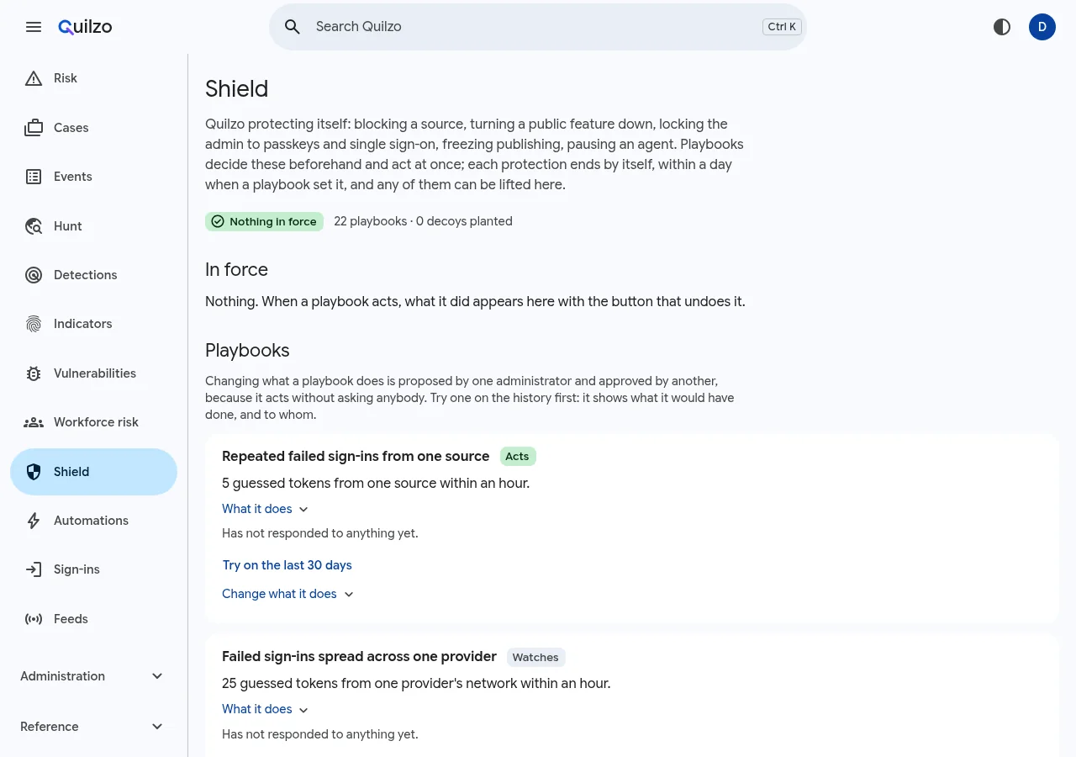Expand the Administration section
Image resolution: width=1076 pixels, height=757 pixels.
pyautogui.click(x=93, y=676)
